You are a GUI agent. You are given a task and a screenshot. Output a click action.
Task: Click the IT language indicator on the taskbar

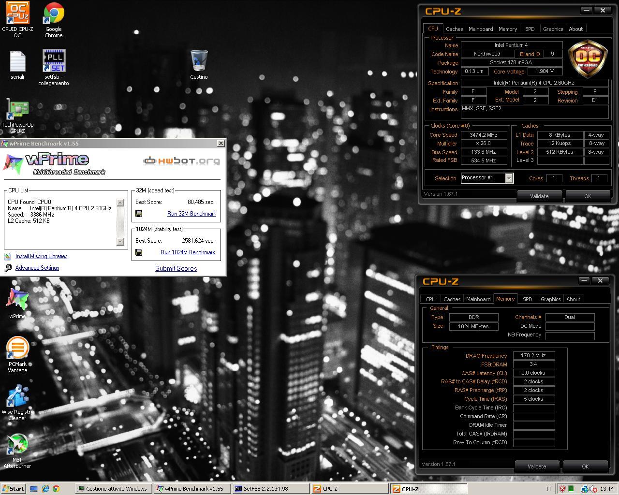click(x=548, y=489)
